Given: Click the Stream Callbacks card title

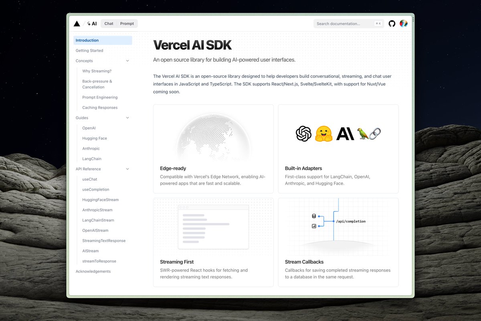Looking at the screenshot, I should tap(304, 262).
